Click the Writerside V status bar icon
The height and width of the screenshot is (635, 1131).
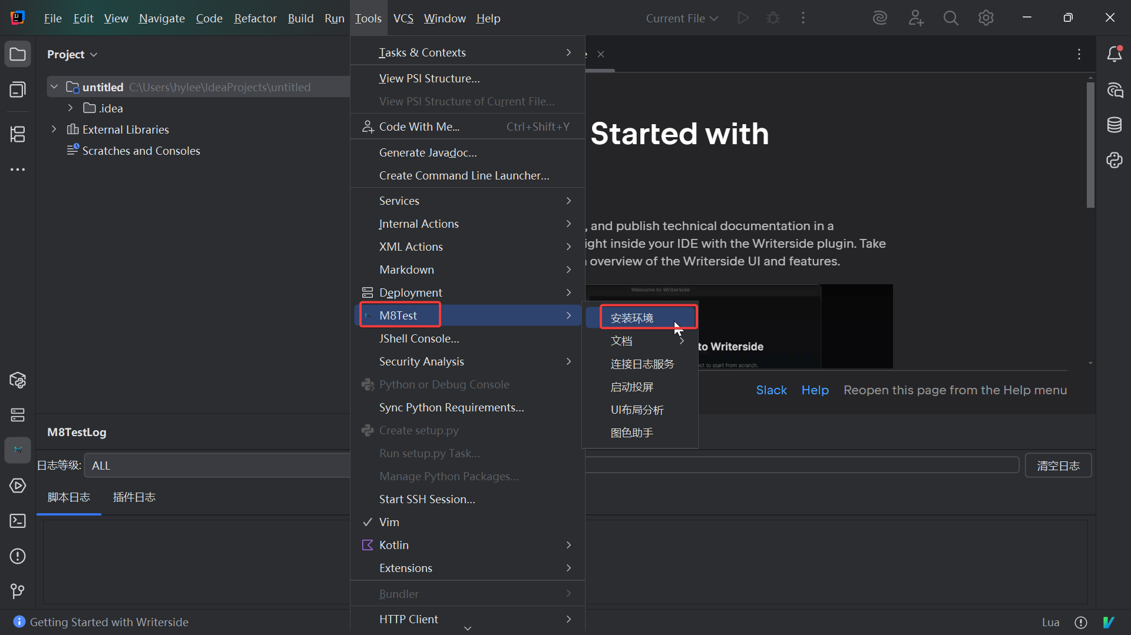tap(1109, 622)
